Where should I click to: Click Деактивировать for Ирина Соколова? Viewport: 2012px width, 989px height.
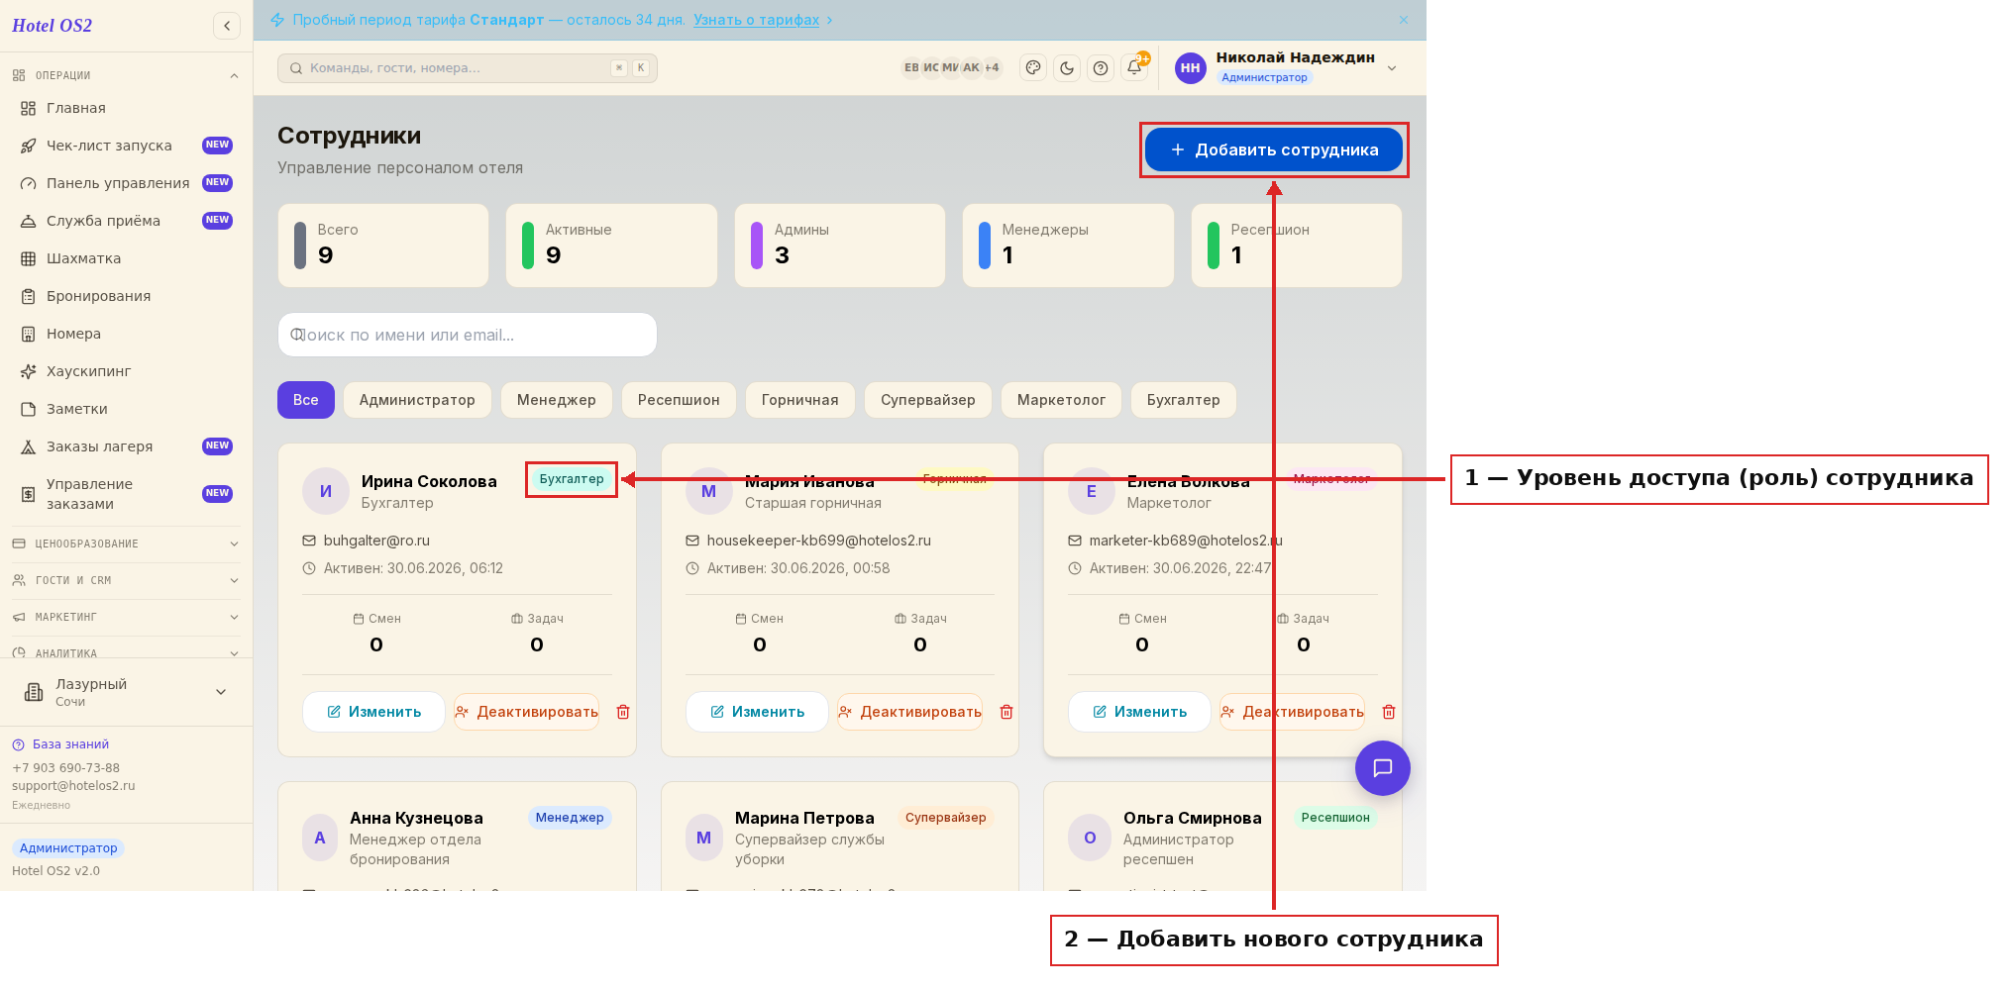[x=527, y=712]
